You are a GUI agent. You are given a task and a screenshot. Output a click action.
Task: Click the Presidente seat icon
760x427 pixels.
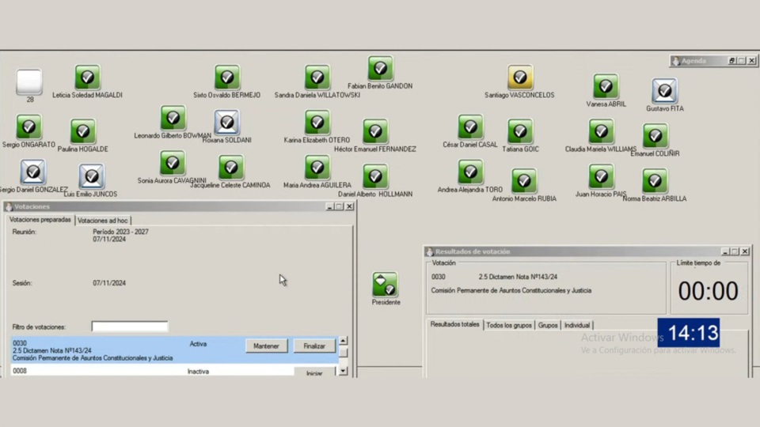click(386, 284)
